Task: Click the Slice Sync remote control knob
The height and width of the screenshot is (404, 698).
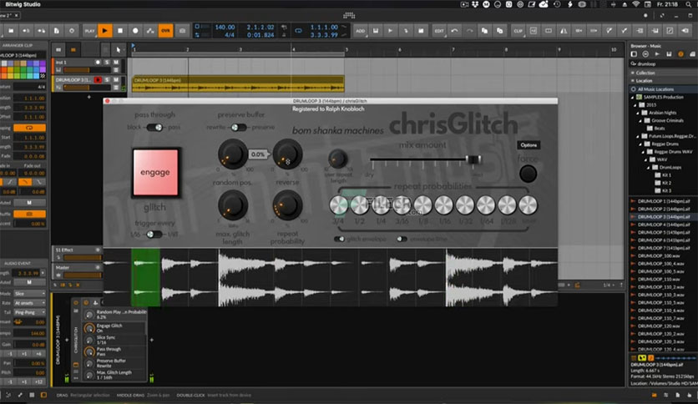Action: pyautogui.click(x=89, y=340)
